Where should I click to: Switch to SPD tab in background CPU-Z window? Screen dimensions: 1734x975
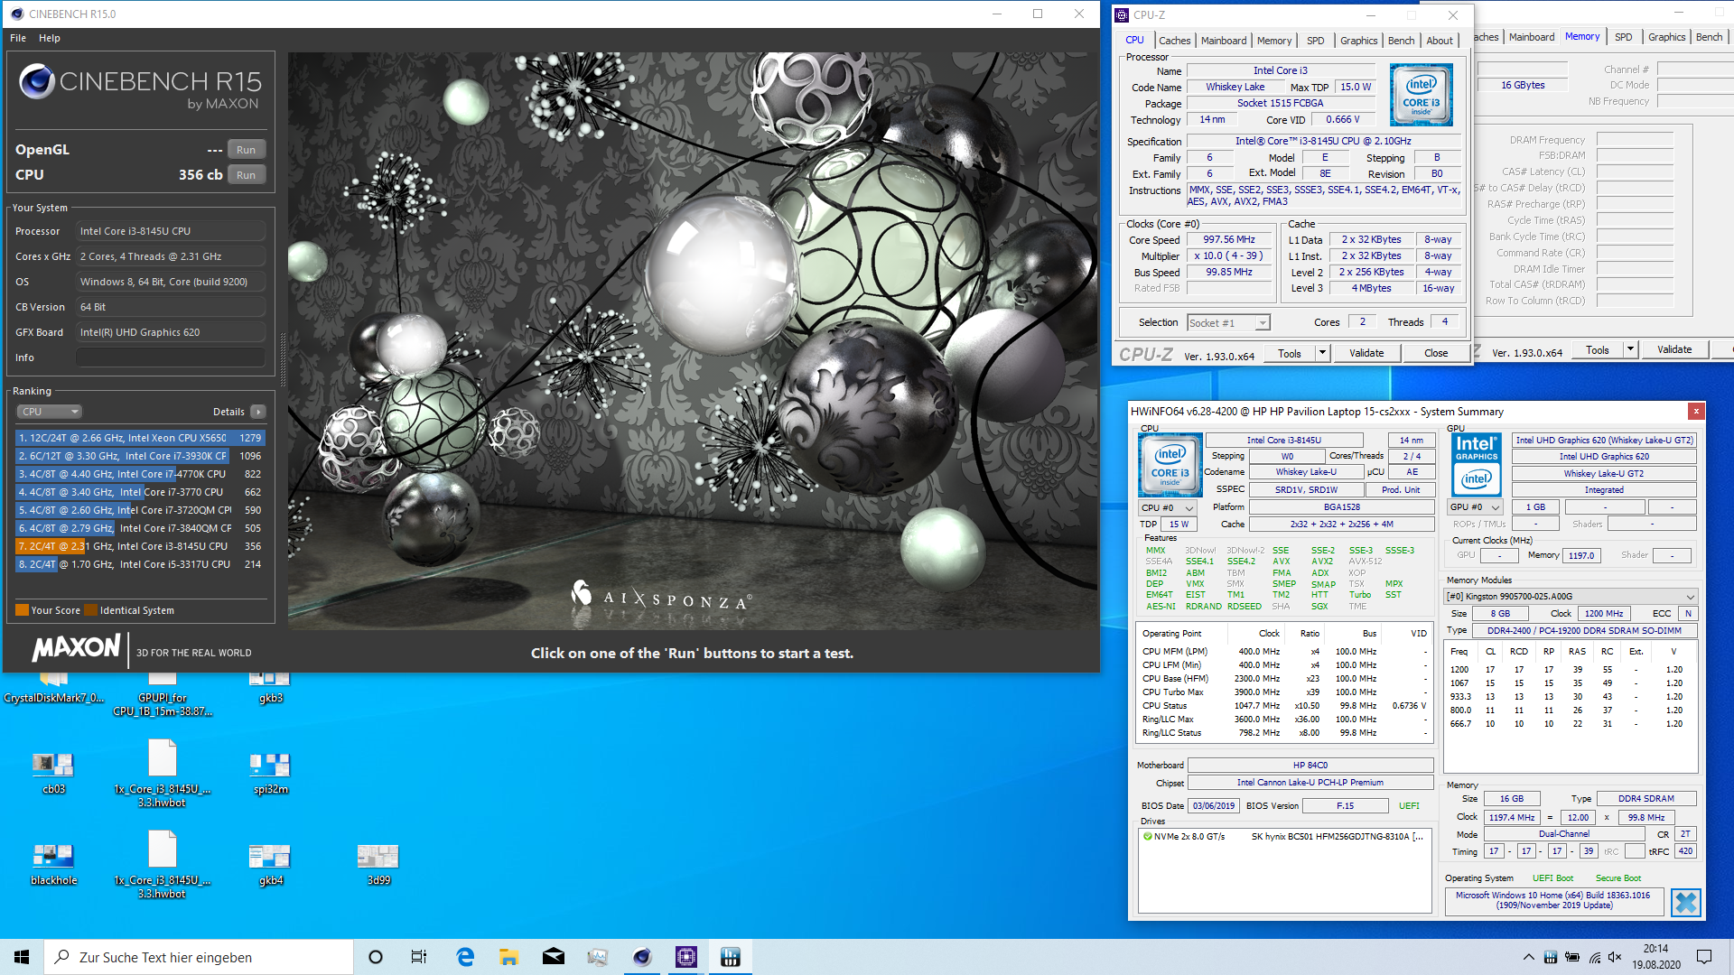click(x=1624, y=37)
